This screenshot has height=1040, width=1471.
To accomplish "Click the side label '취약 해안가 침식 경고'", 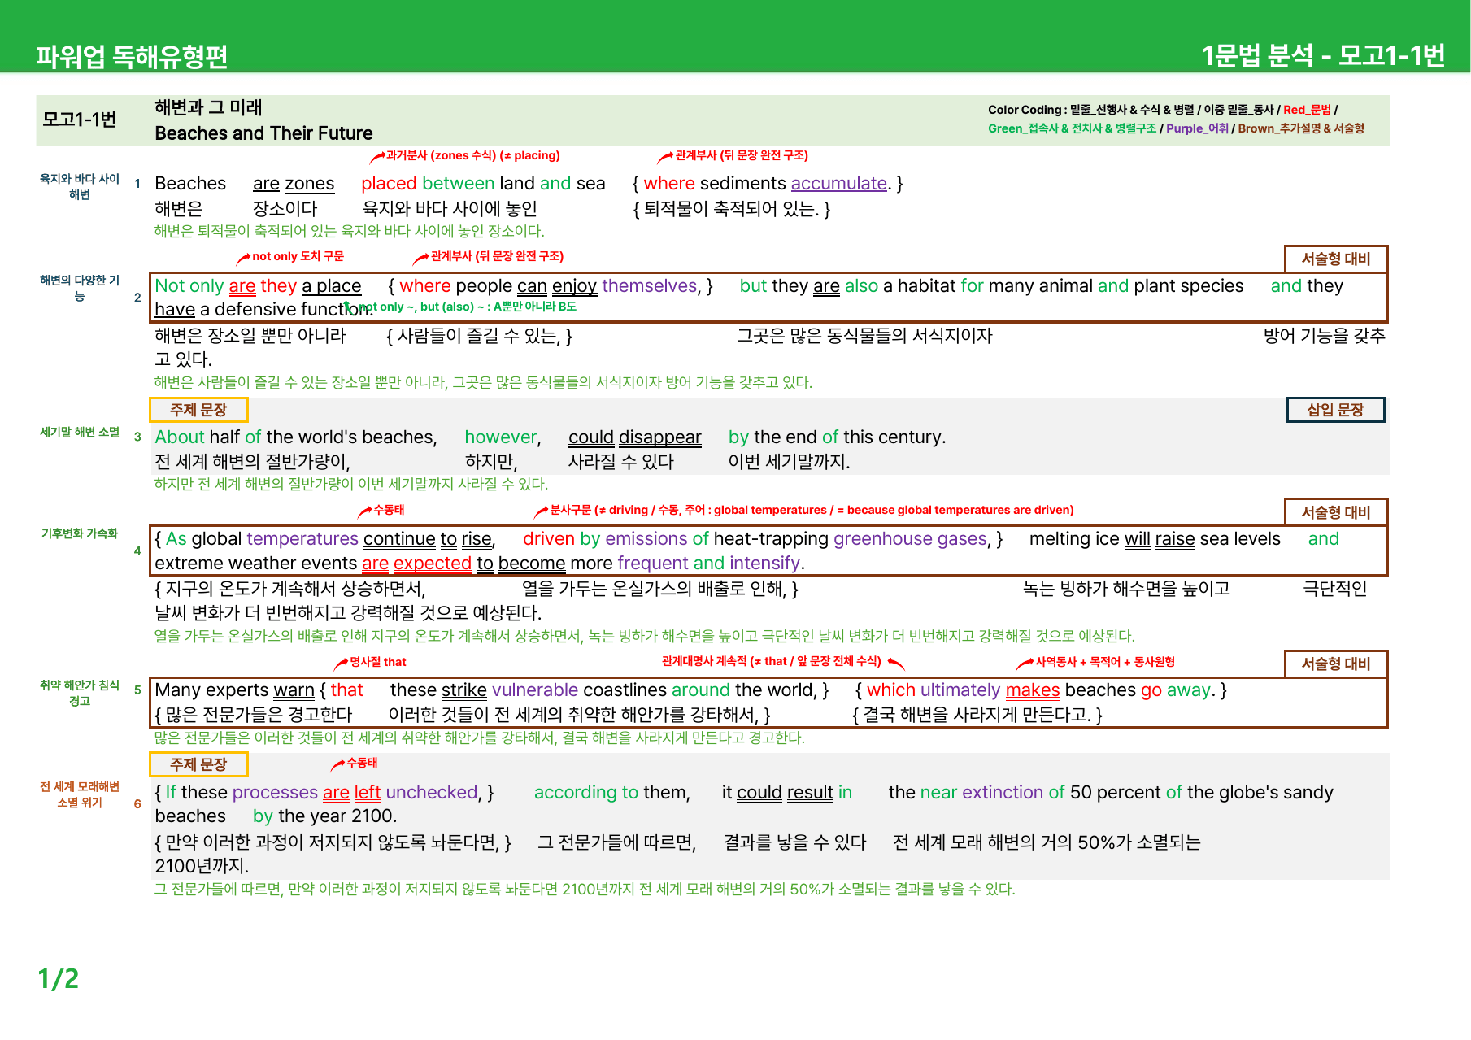I will click(80, 693).
